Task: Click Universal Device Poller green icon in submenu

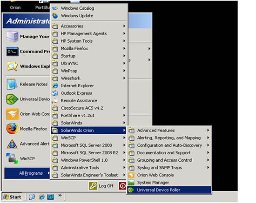Action: pyautogui.click(x=131, y=190)
